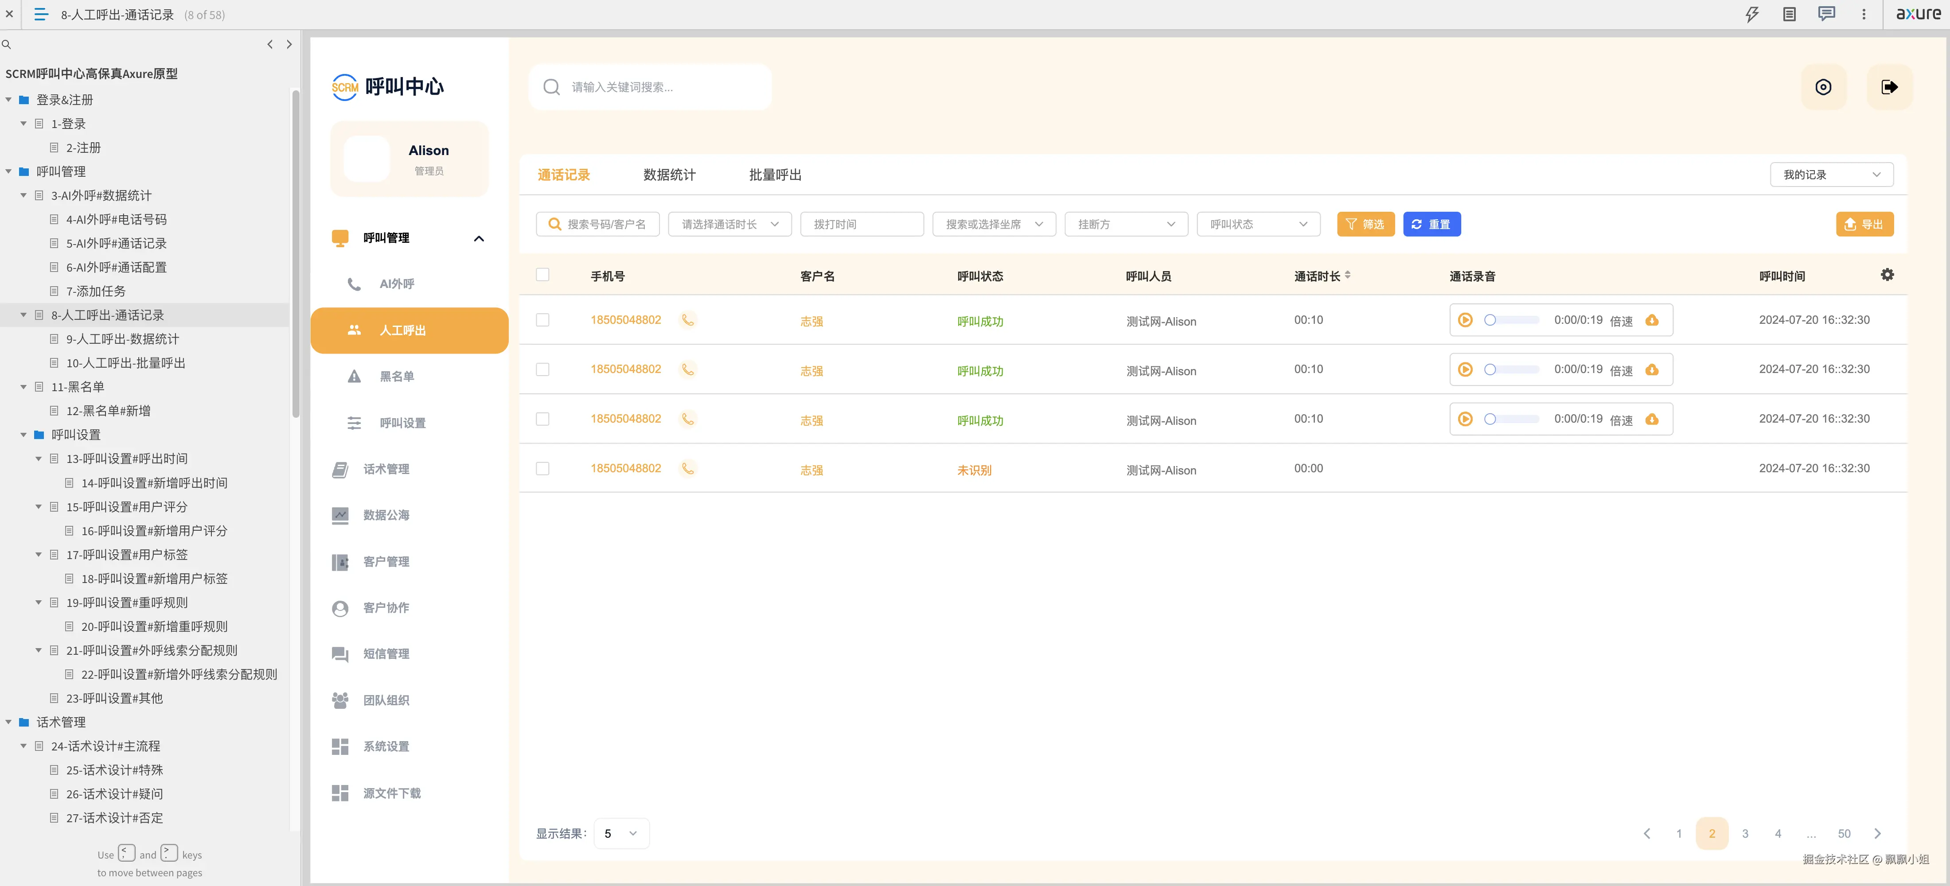1950x886 pixels.
Task: Sort by the 通话时长 column arrows
Action: 1347,276
